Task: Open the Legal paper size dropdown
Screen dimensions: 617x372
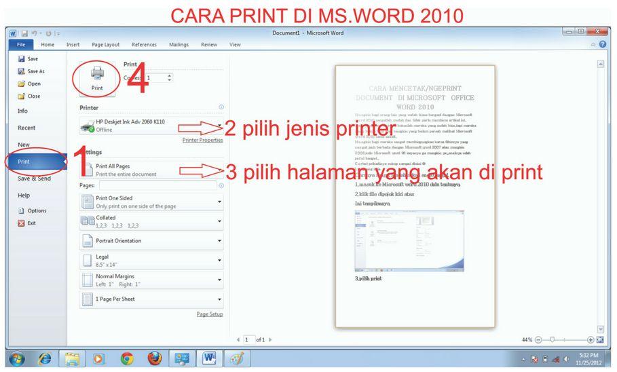Action: coord(151,261)
